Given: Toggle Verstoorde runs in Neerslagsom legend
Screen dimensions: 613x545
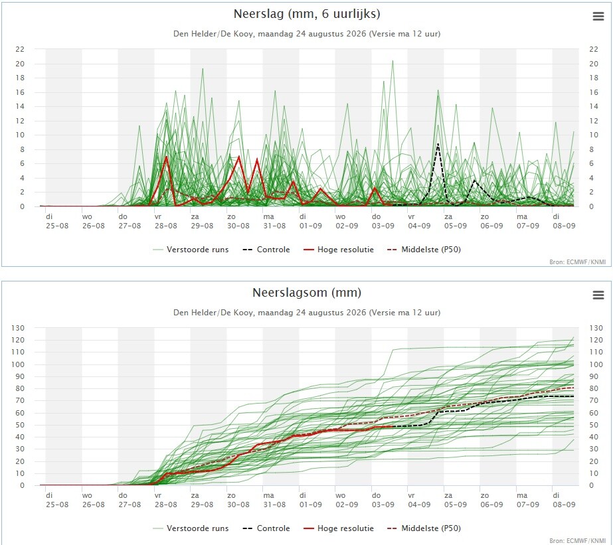Looking at the screenshot, I should click(191, 528).
